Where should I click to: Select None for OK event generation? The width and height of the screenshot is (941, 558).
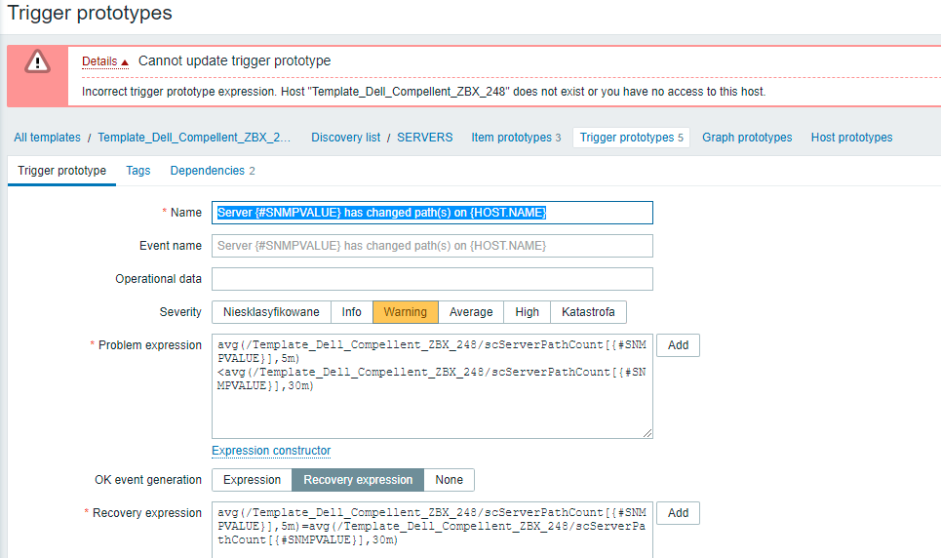point(449,480)
